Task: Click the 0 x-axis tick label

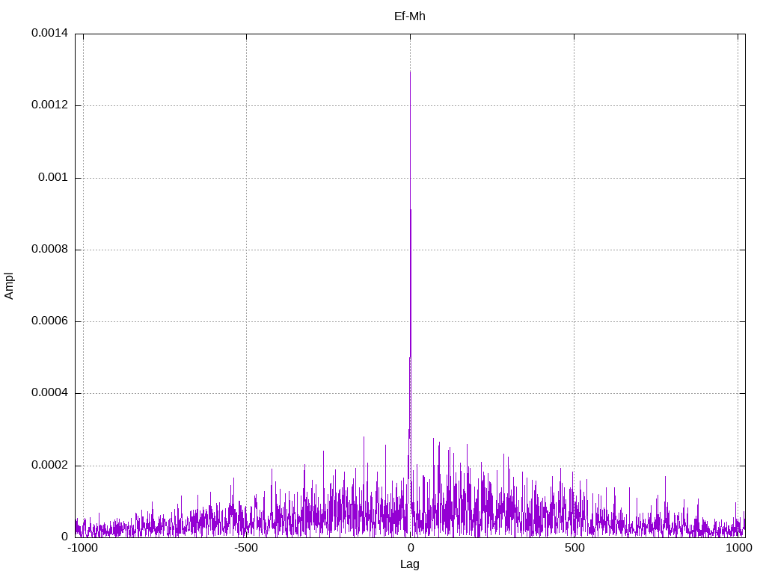Action: point(411,548)
